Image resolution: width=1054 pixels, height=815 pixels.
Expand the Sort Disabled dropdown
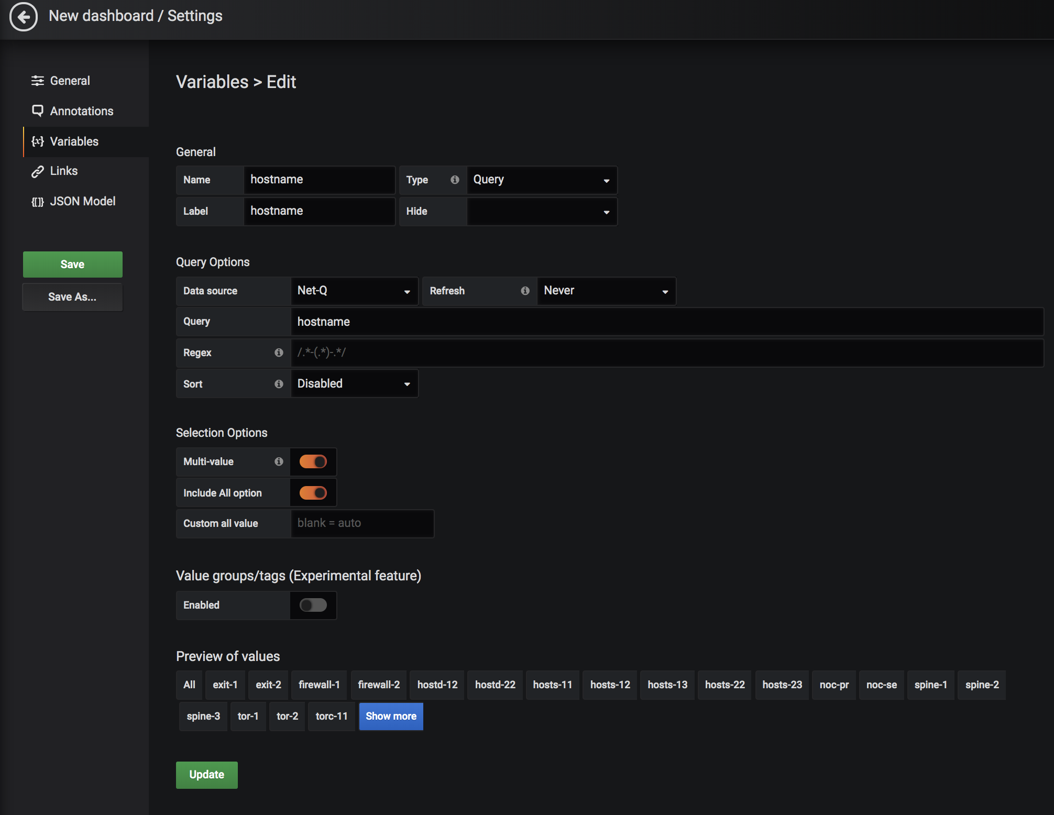coord(354,384)
